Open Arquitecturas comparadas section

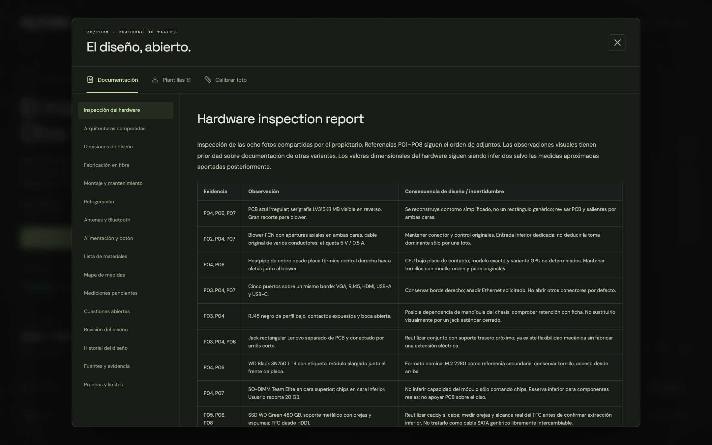point(126,129)
